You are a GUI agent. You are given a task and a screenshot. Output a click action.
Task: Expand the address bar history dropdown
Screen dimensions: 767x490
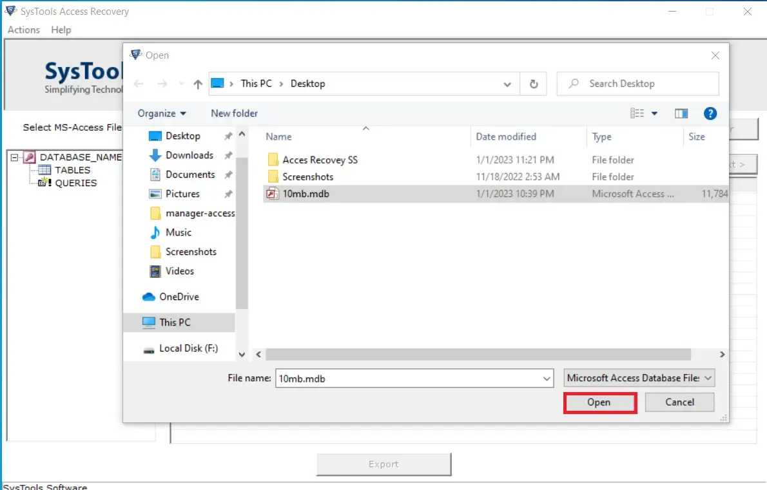click(x=507, y=84)
